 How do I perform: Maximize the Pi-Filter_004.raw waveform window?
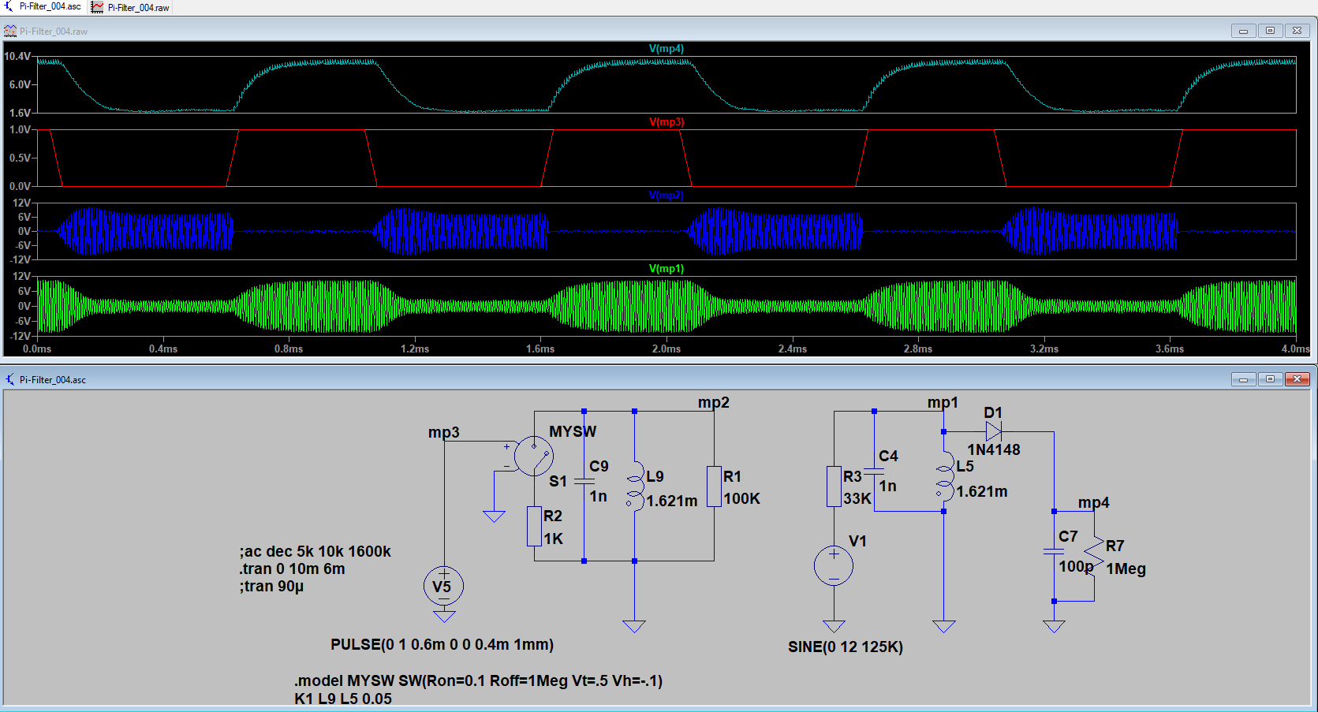1270,31
